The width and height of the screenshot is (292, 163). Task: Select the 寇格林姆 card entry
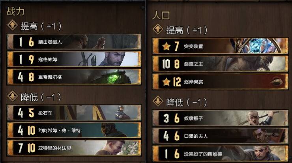(74, 59)
